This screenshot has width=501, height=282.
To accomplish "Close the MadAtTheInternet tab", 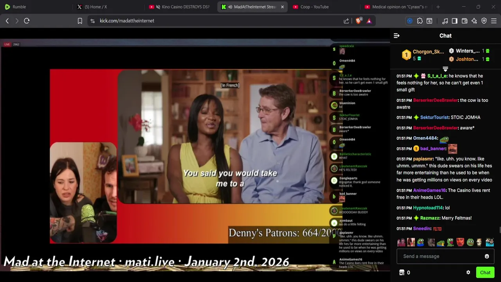I will click(x=282, y=7).
